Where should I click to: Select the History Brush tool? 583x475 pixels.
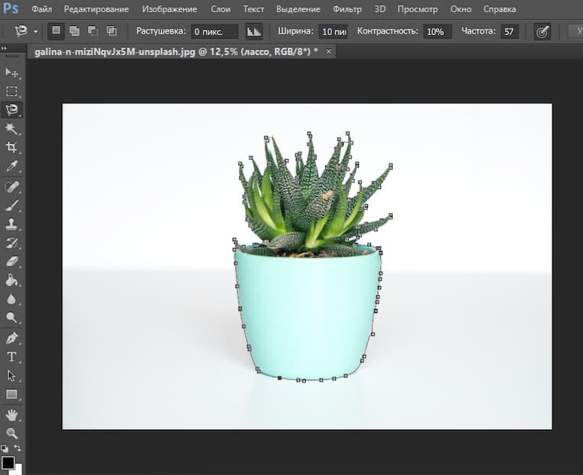11,243
